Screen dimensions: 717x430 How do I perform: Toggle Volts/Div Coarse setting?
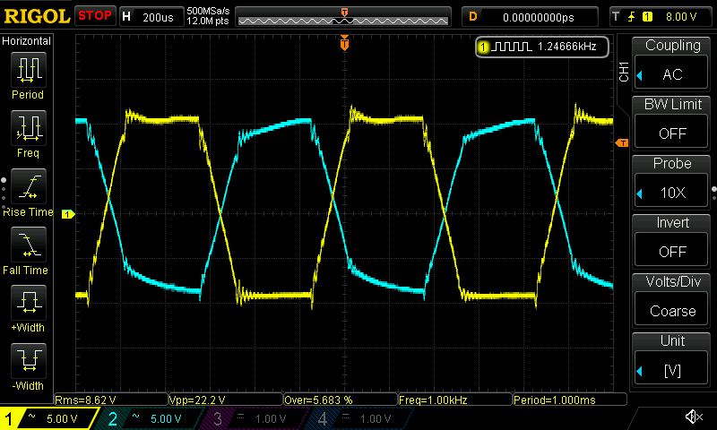pos(672,299)
